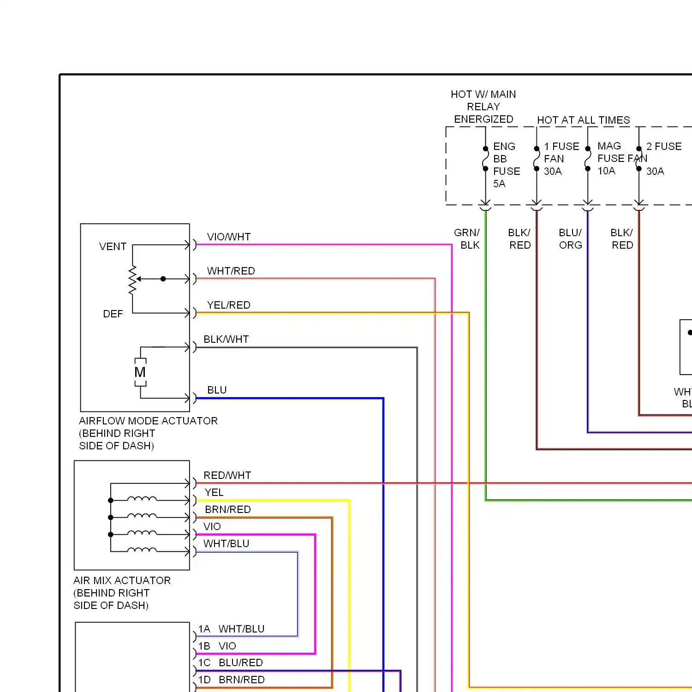
Task: Click the BLK/WHT wire label
Action: 226,339
